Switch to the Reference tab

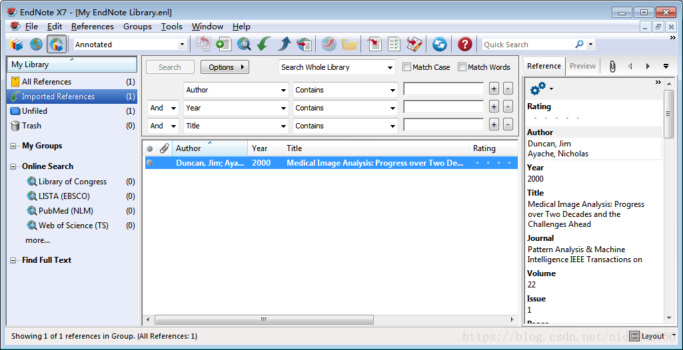tap(544, 66)
